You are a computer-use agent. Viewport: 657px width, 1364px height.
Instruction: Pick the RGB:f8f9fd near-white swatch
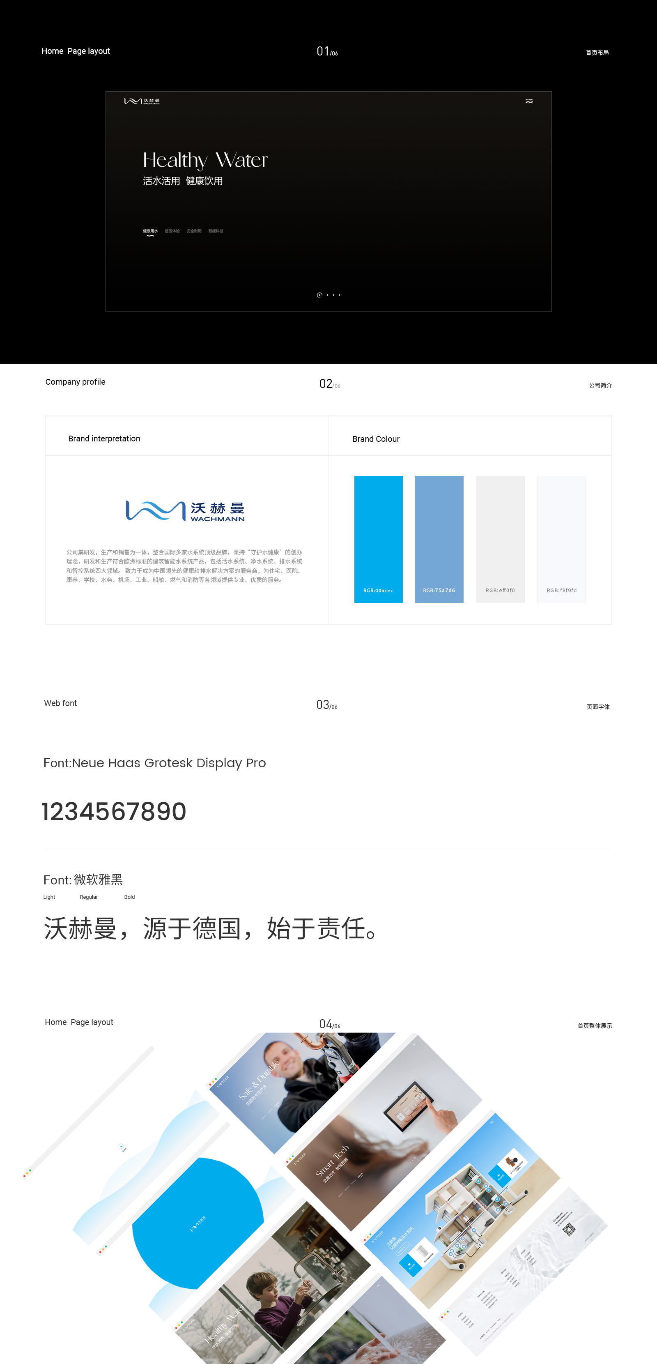tap(561, 539)
